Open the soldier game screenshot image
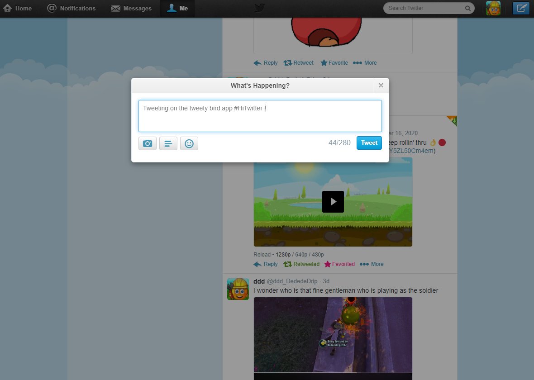The height and width of the screenshot is (380, 534). click(333, 338)
